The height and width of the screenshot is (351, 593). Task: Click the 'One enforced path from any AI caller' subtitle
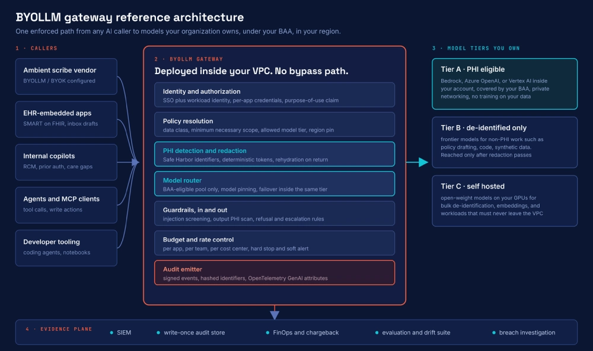tap(178, 31)
